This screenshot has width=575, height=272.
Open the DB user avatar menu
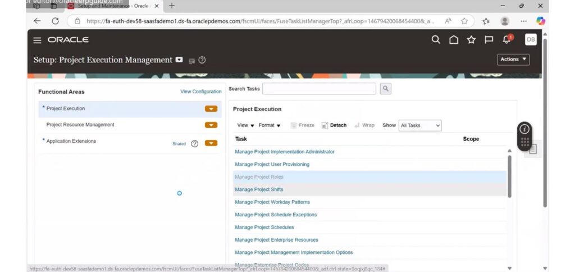(x=531, y=40)
